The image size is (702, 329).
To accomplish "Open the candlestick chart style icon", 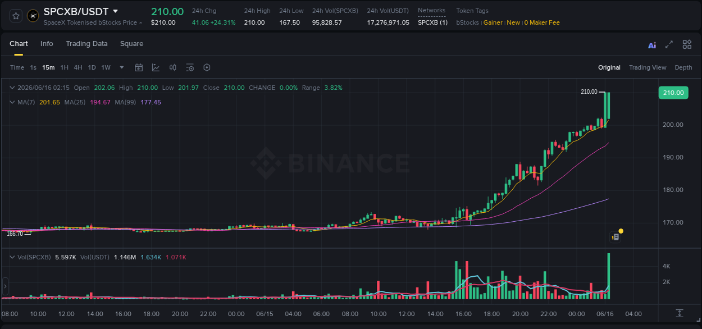I will click(x=173, y=67).
